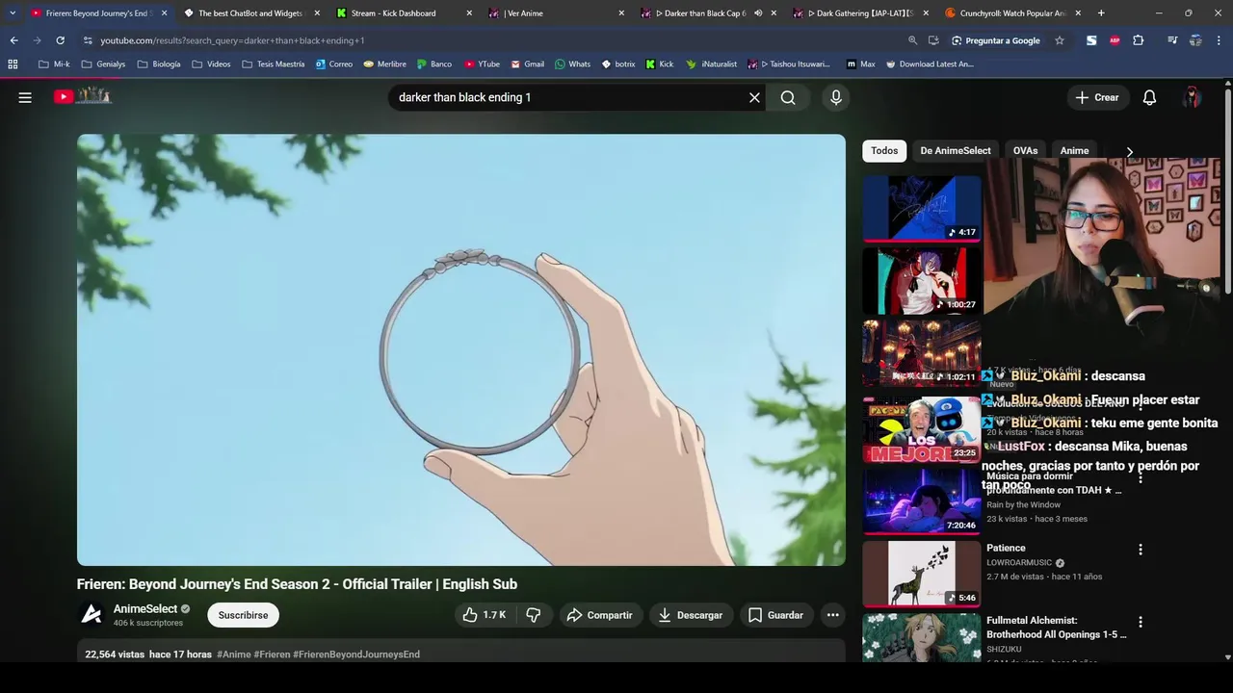The width and height of the screenshot is (1233, 693).
Task: Mute the Darker than Black tab audio
Action: click(x=758, y=13)
